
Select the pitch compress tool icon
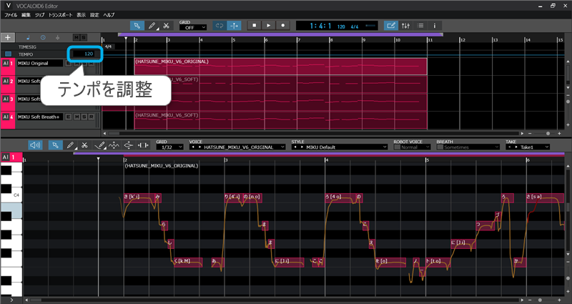coord(129,145)
